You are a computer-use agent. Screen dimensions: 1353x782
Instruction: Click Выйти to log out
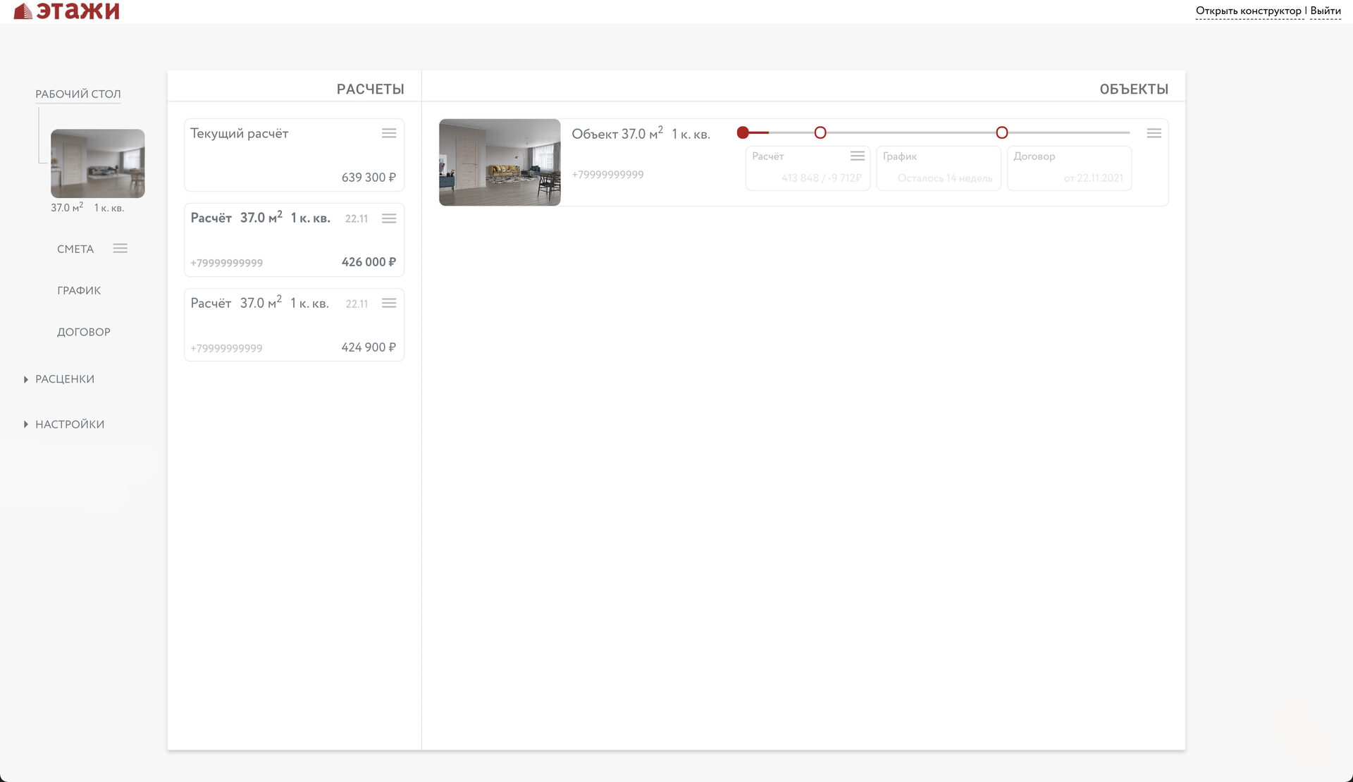[1326, 11]
